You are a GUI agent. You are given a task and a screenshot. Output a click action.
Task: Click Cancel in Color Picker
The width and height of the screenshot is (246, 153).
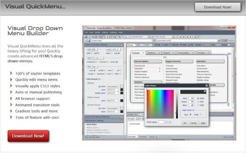click(x=193, y=123)
